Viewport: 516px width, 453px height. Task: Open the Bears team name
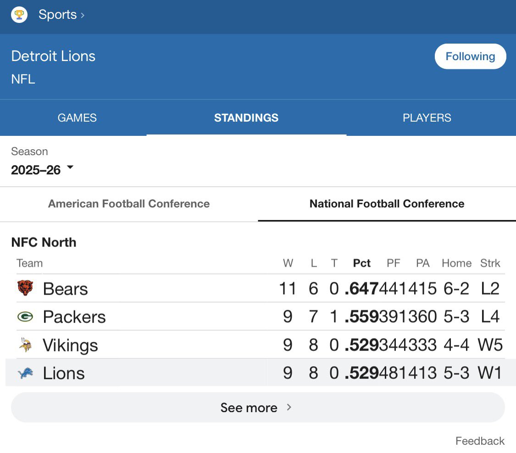[x=66, y=289]
